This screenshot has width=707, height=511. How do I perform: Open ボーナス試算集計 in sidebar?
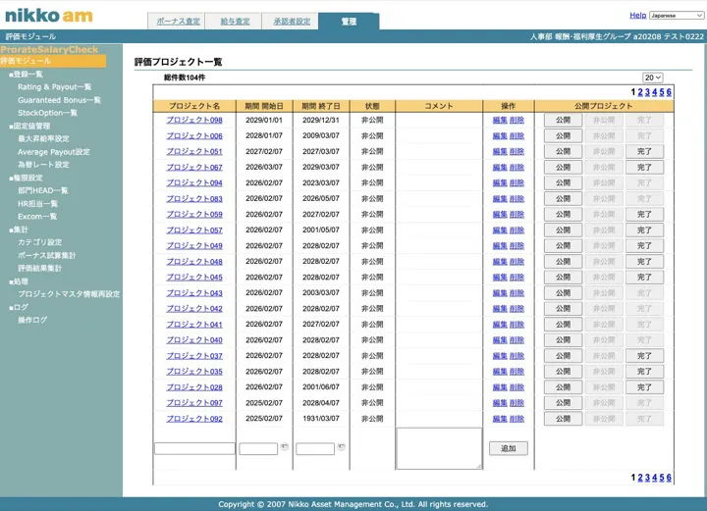[x=47, y=255]
